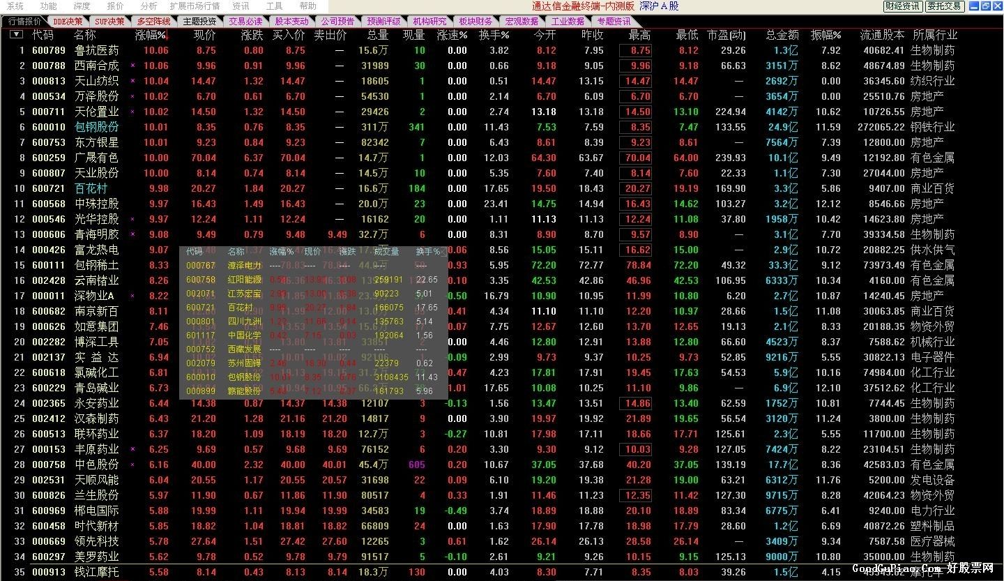Sort by the 涨幅% column header
Screen dimensions: 1004x581
click(151, 35)
